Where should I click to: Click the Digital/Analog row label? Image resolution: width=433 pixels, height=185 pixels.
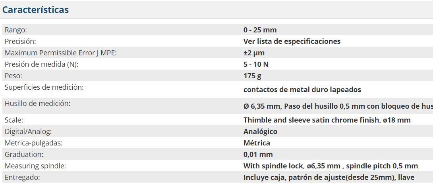click(x=28, y=131)
